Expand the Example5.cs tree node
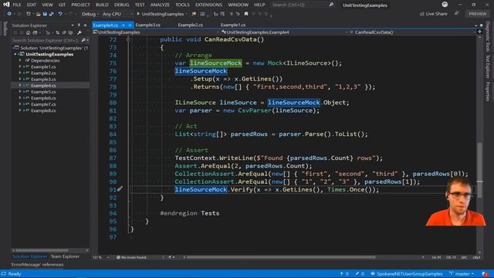This screenshot has width=494, height=278. pos(20,92)
